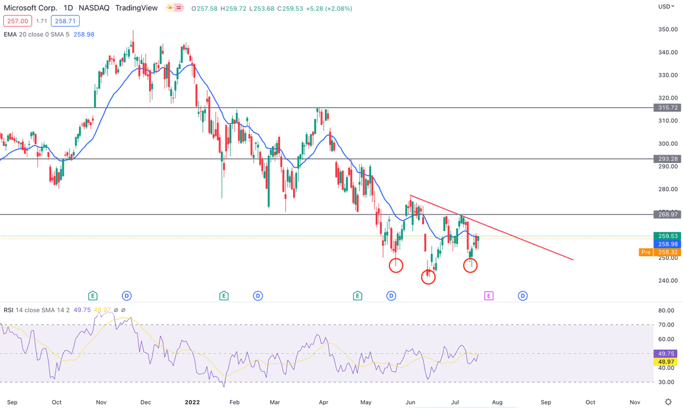This screenshot has width=683, height=408.
Task: Open the earnings marker in late April
Action: pos(357,295)
